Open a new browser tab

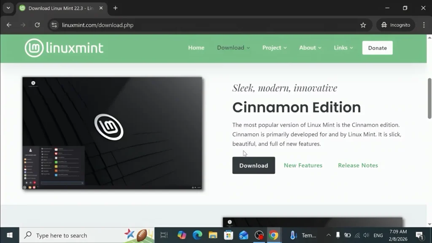[x=116, y=8]
